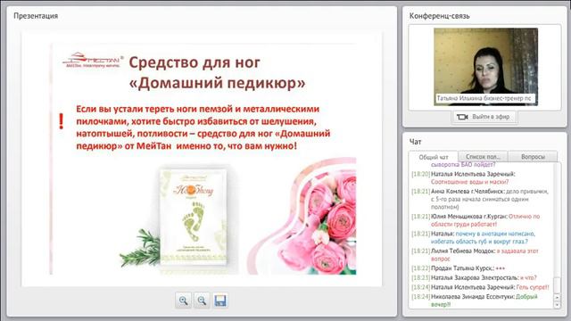The width and height of the screenshot is (571, 321).
Task: Click message 'и что?' from Наталья Захарова
Action: (x=528, y=277)
